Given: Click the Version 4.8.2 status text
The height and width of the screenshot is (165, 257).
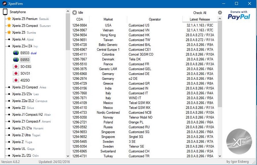Looking at the screenshot, I should pyautogui.click(x=11, y=162).
